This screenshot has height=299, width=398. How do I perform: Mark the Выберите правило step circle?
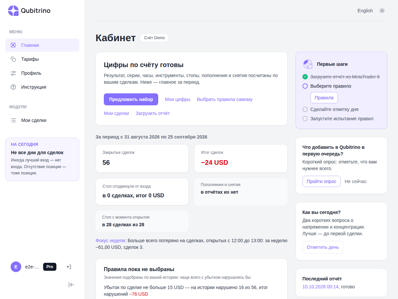pos(305,86)
